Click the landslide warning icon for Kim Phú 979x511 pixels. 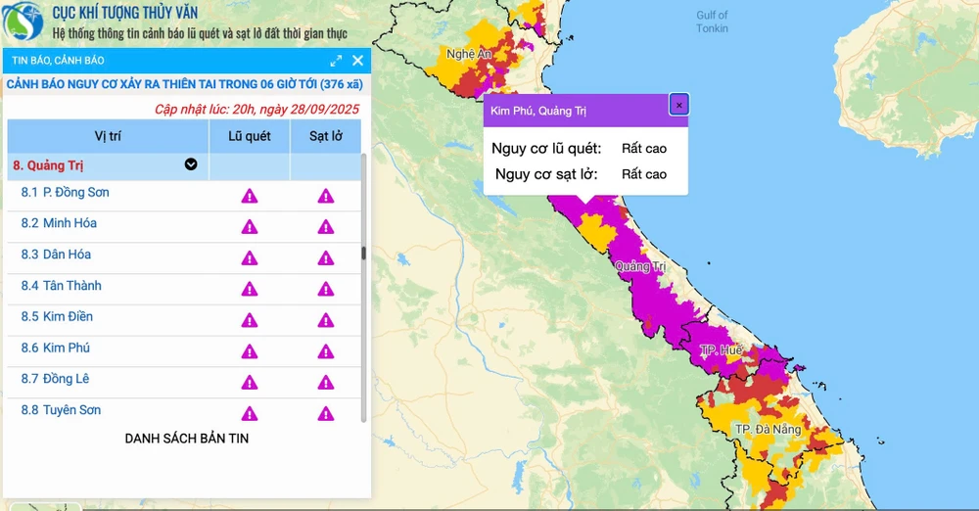point(325,351)
